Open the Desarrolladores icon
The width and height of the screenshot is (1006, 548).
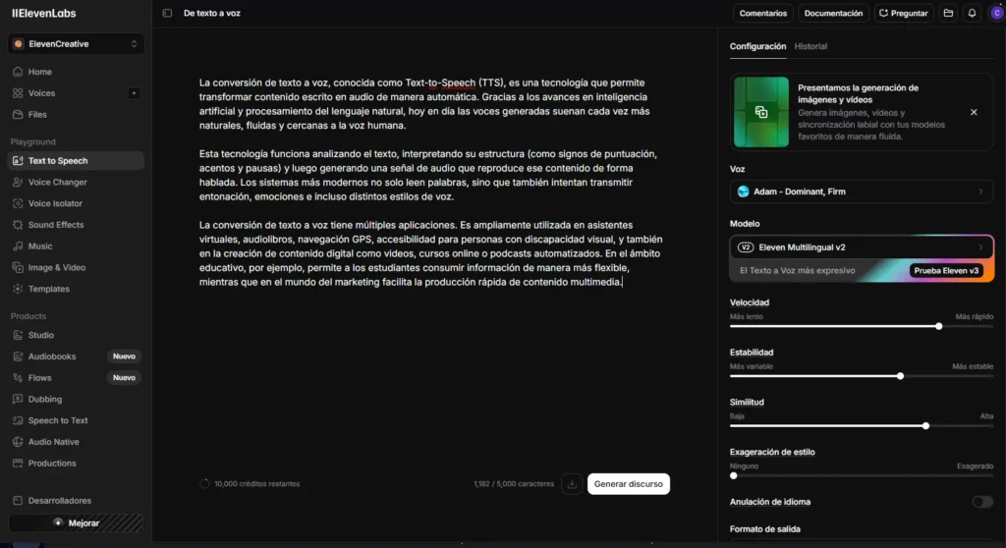pyautogui.click(x=18, y=501)
